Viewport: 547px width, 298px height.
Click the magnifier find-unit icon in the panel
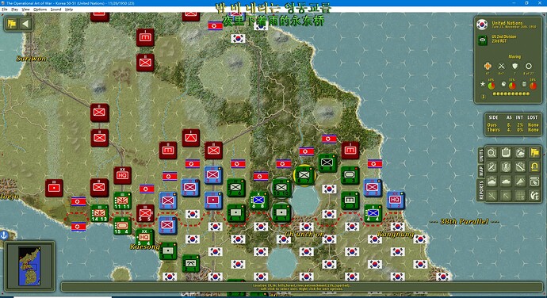click(x=492, y=153)
